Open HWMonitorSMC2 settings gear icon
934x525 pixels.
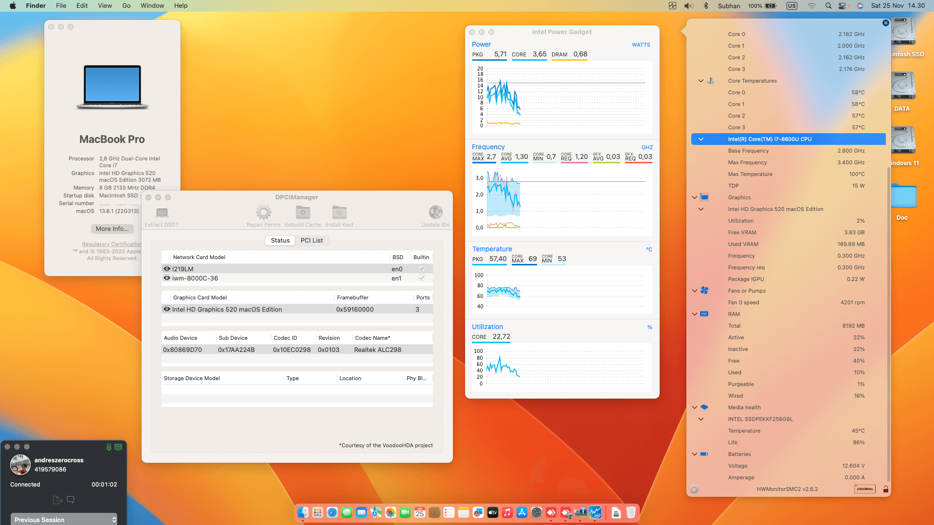pos(694,490)
